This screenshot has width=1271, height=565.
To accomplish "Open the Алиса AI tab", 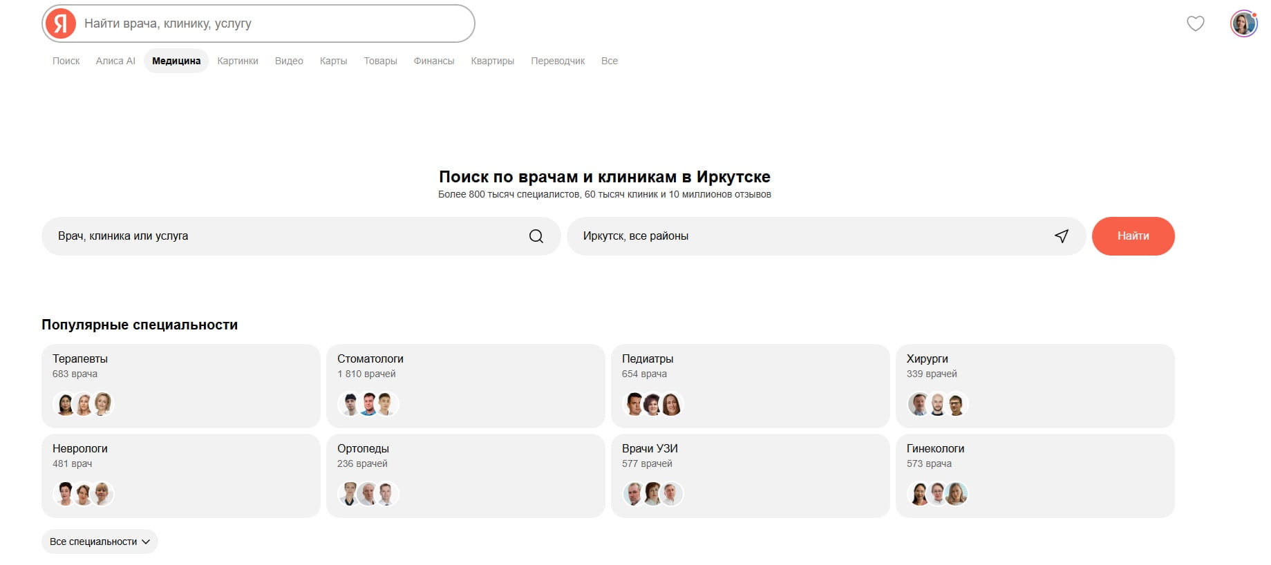I will tap(115, 61).
